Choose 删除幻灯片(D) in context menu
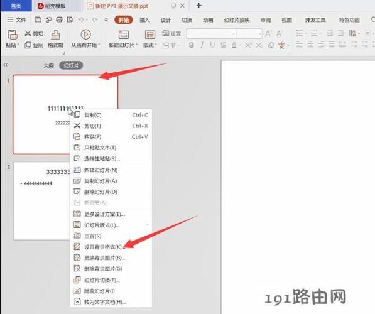 [111, 192]
